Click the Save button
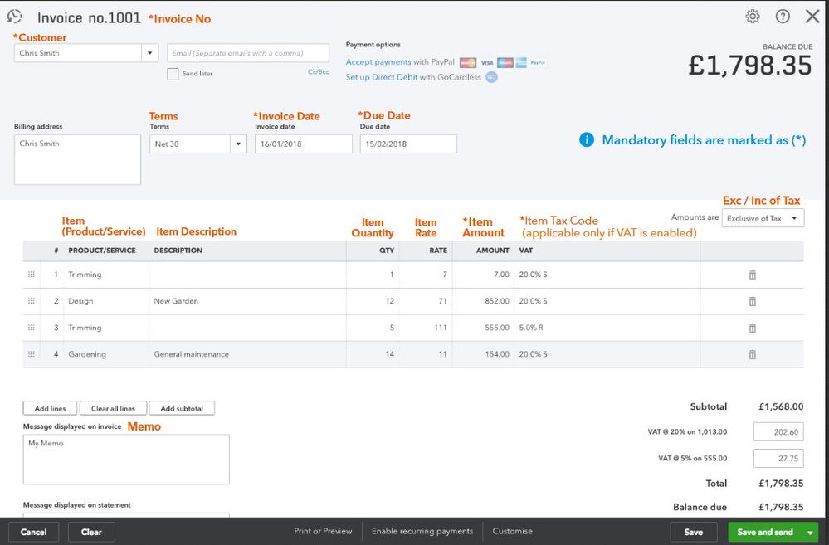This screenshot has height=545, width=829. [694, 533]
